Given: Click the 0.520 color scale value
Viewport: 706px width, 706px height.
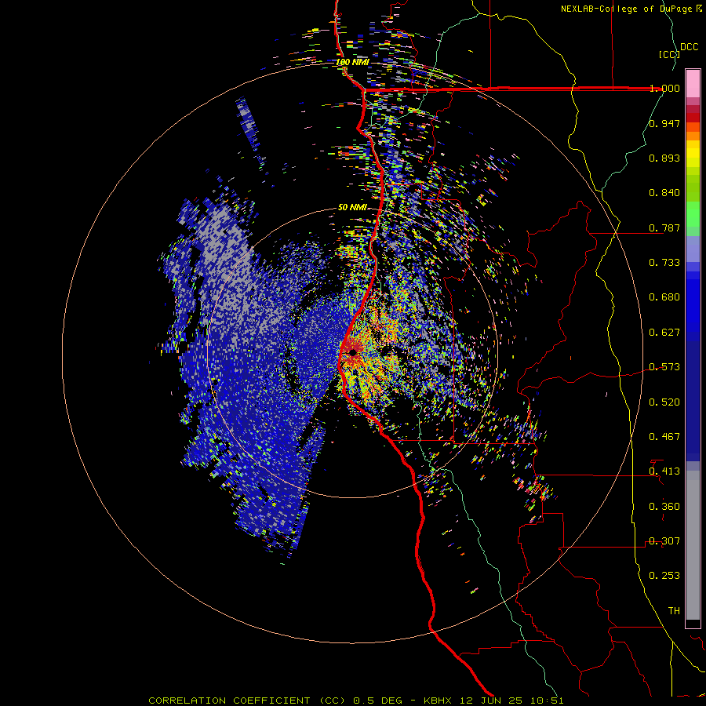Looking at the screenshot, I should [664, 402].
